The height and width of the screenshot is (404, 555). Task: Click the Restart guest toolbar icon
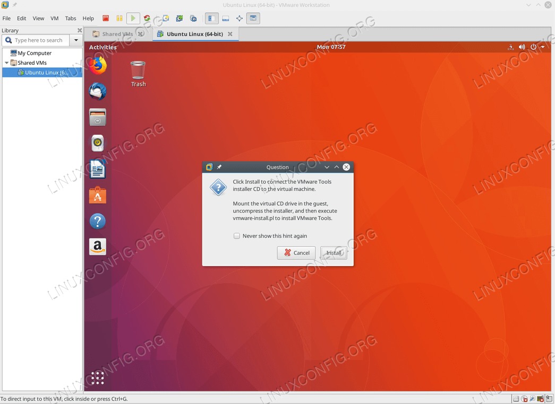(147, 18)
